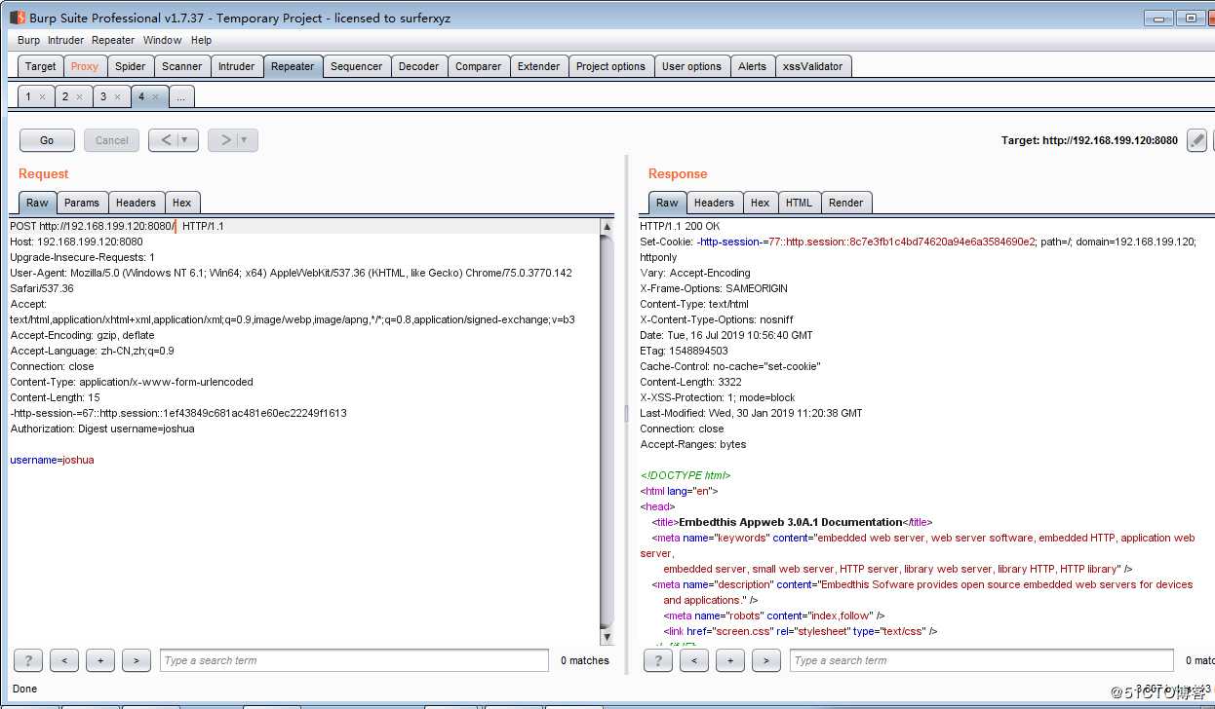Select the Response Raw tab
Screen dimensions: 1215x709
point(667,203)
